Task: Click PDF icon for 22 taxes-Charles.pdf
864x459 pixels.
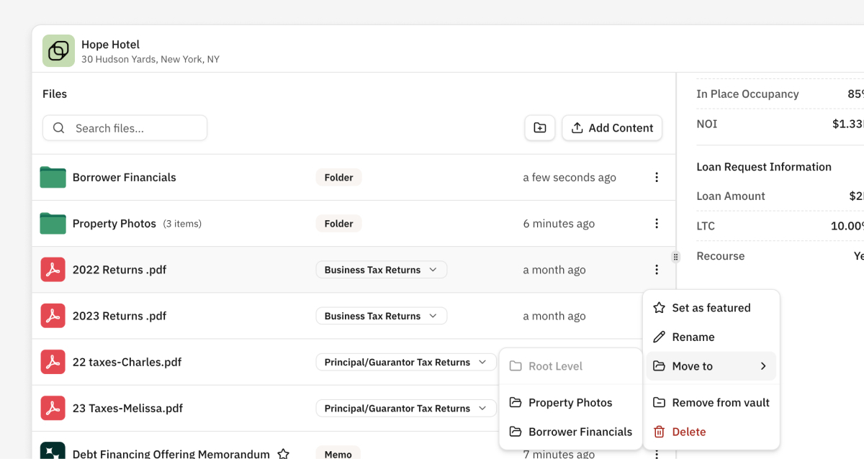Action: point(53,362)
